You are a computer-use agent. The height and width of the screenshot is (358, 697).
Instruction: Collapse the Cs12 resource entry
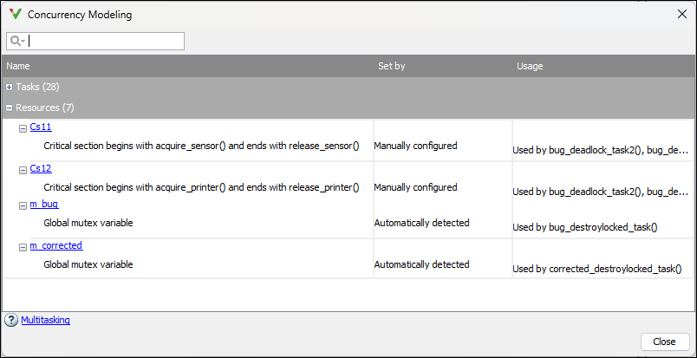(23, 170)
